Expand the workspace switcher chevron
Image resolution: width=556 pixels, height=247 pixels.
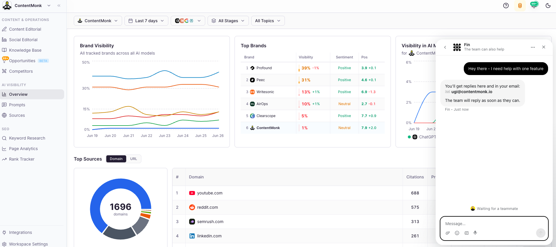pos(49,6)
